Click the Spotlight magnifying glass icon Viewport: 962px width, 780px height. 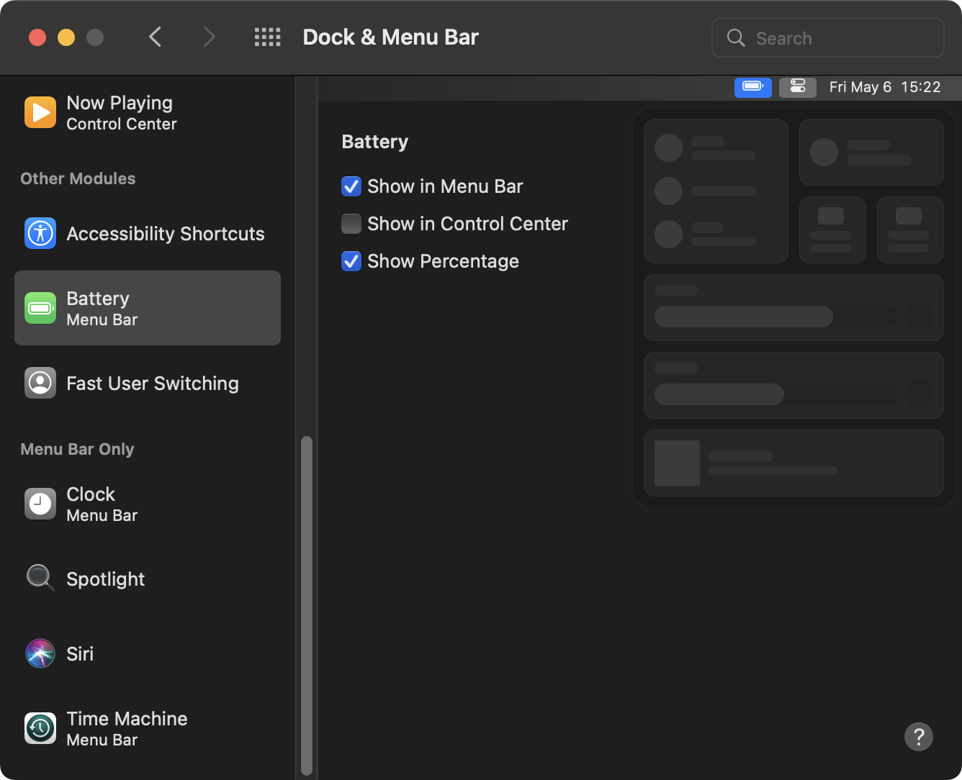point(40,578)
